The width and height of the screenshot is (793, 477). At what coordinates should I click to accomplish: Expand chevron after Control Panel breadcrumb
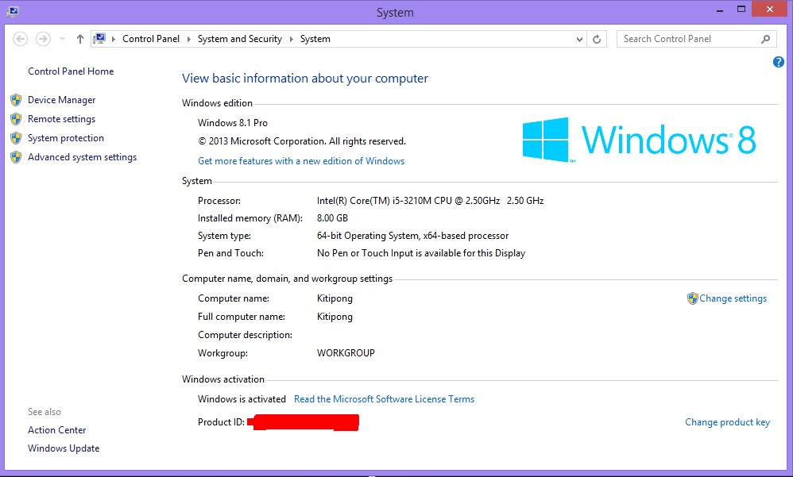click(x=188, y=39)
